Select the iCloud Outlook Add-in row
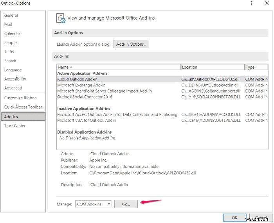Viewport: 274px width, 223px height. tap(162, 79)
